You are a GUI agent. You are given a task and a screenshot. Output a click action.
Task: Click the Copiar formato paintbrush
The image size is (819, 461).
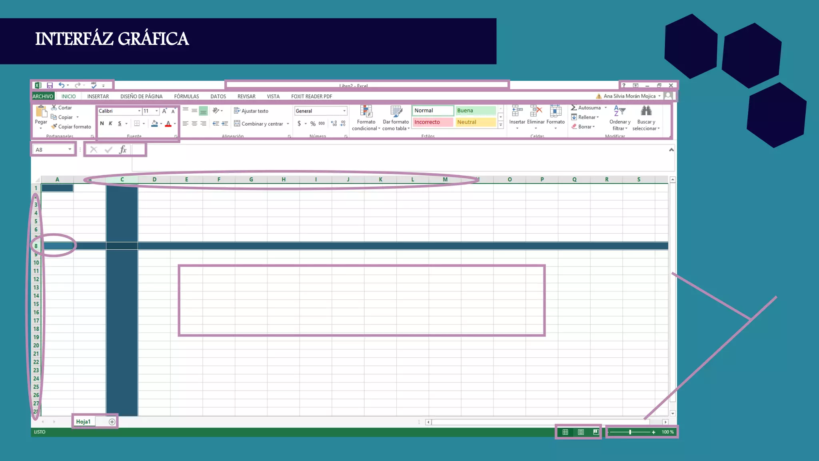tap(54, 126)
